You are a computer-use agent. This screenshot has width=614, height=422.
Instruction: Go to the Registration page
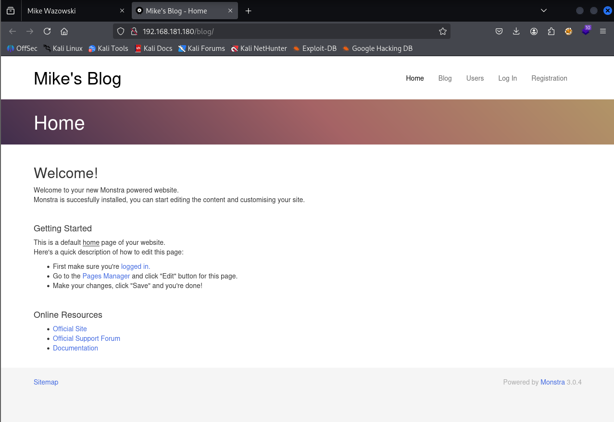click(x=549, y=78)
